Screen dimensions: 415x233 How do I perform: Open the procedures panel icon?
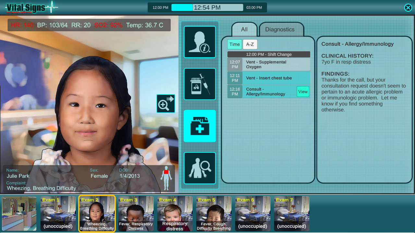199,126
